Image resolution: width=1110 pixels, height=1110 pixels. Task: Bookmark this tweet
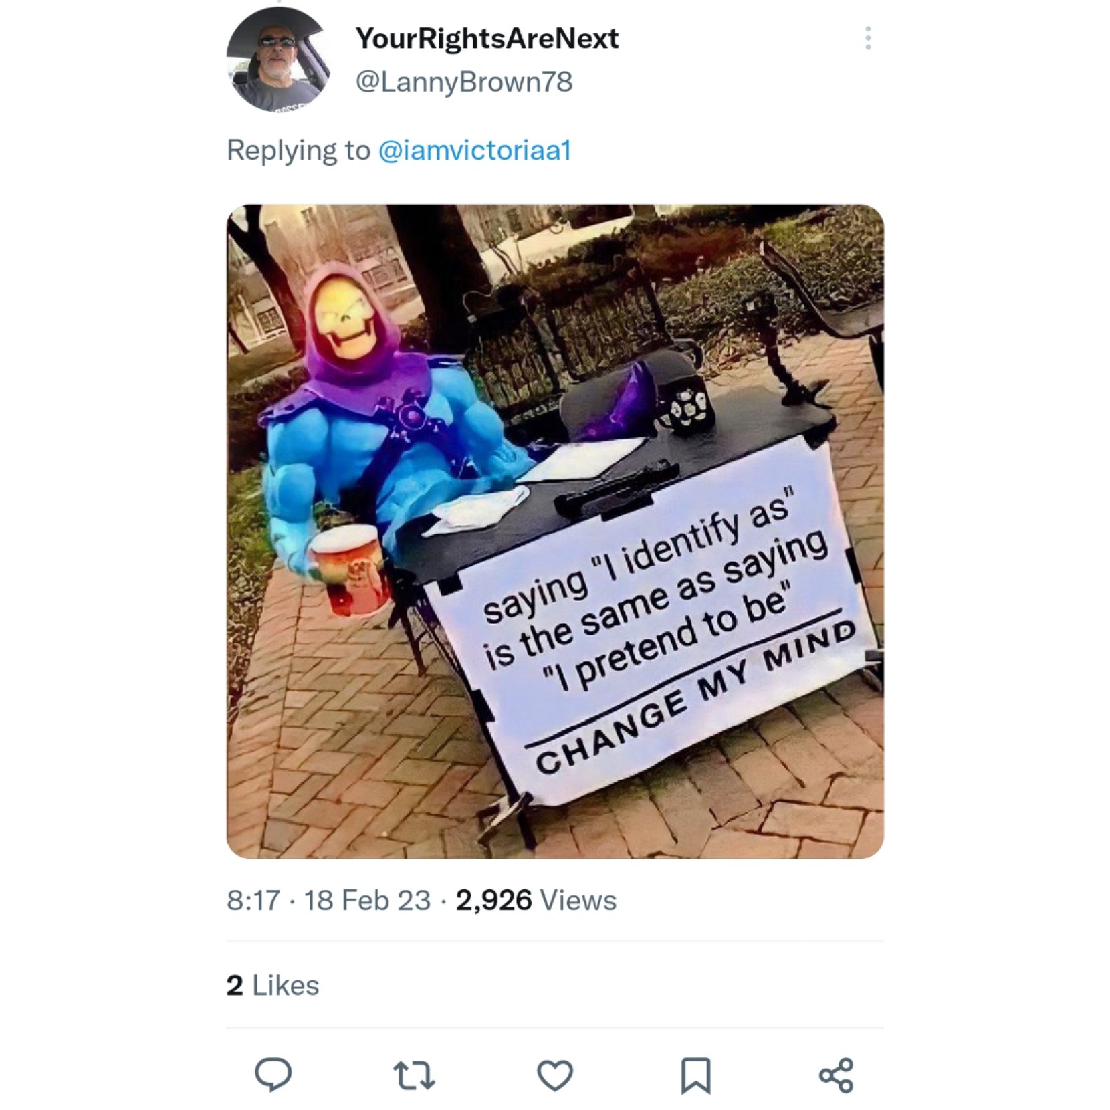pyautogui.click(x=695, y=1075)
